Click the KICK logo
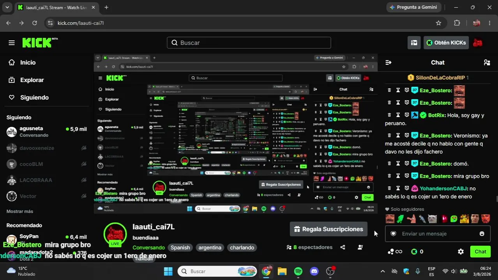498x280 pixels. (x=40, y=42)
